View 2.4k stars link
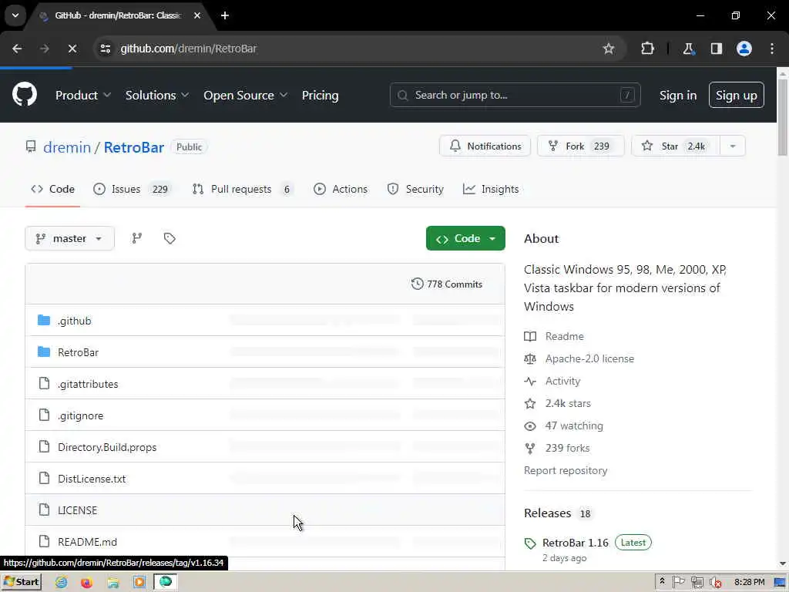This screenshot has width=789, height=592. tap(558, 403)
